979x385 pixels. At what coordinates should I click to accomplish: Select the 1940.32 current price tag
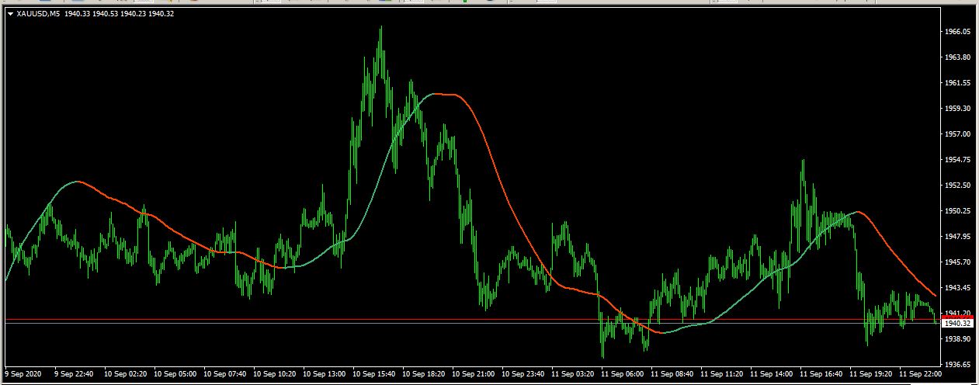955,323
